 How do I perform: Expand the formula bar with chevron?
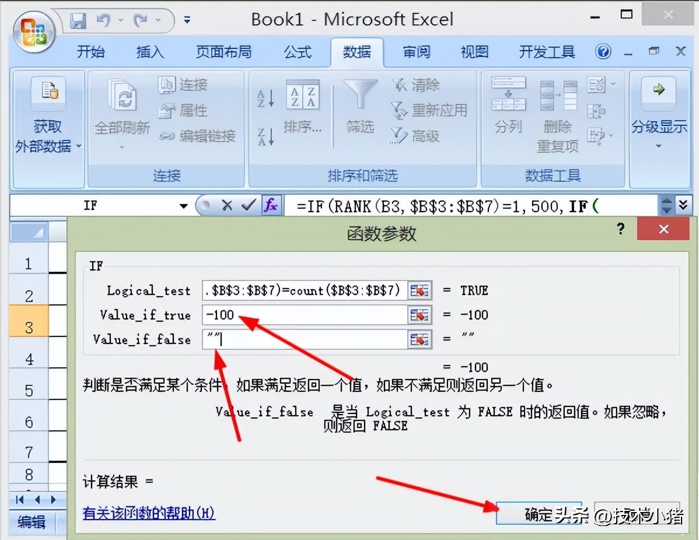pos(683,205)
